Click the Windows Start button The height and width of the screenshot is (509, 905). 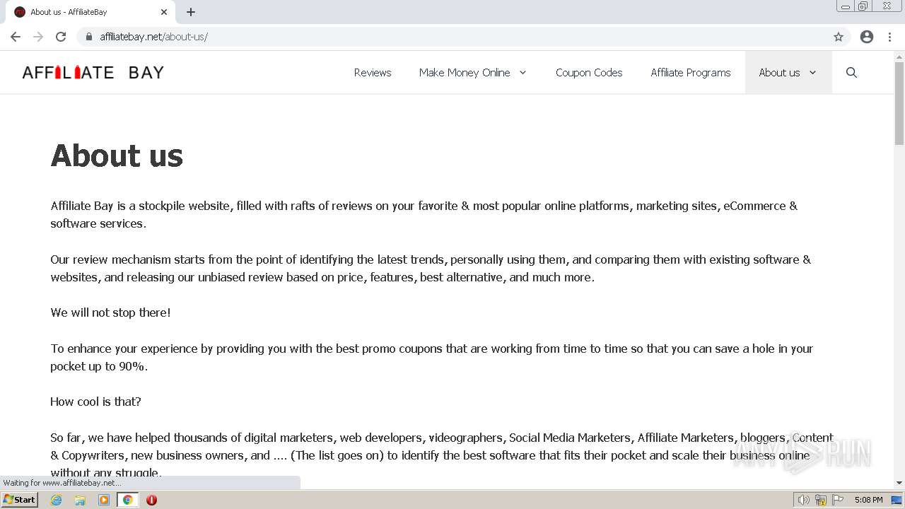[19, 500]
